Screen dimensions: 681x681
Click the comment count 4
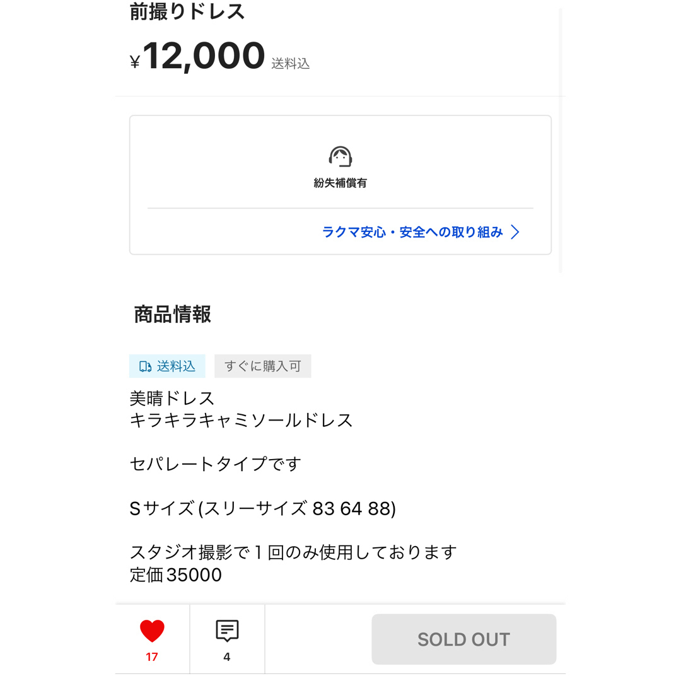[x=227, y=656]
